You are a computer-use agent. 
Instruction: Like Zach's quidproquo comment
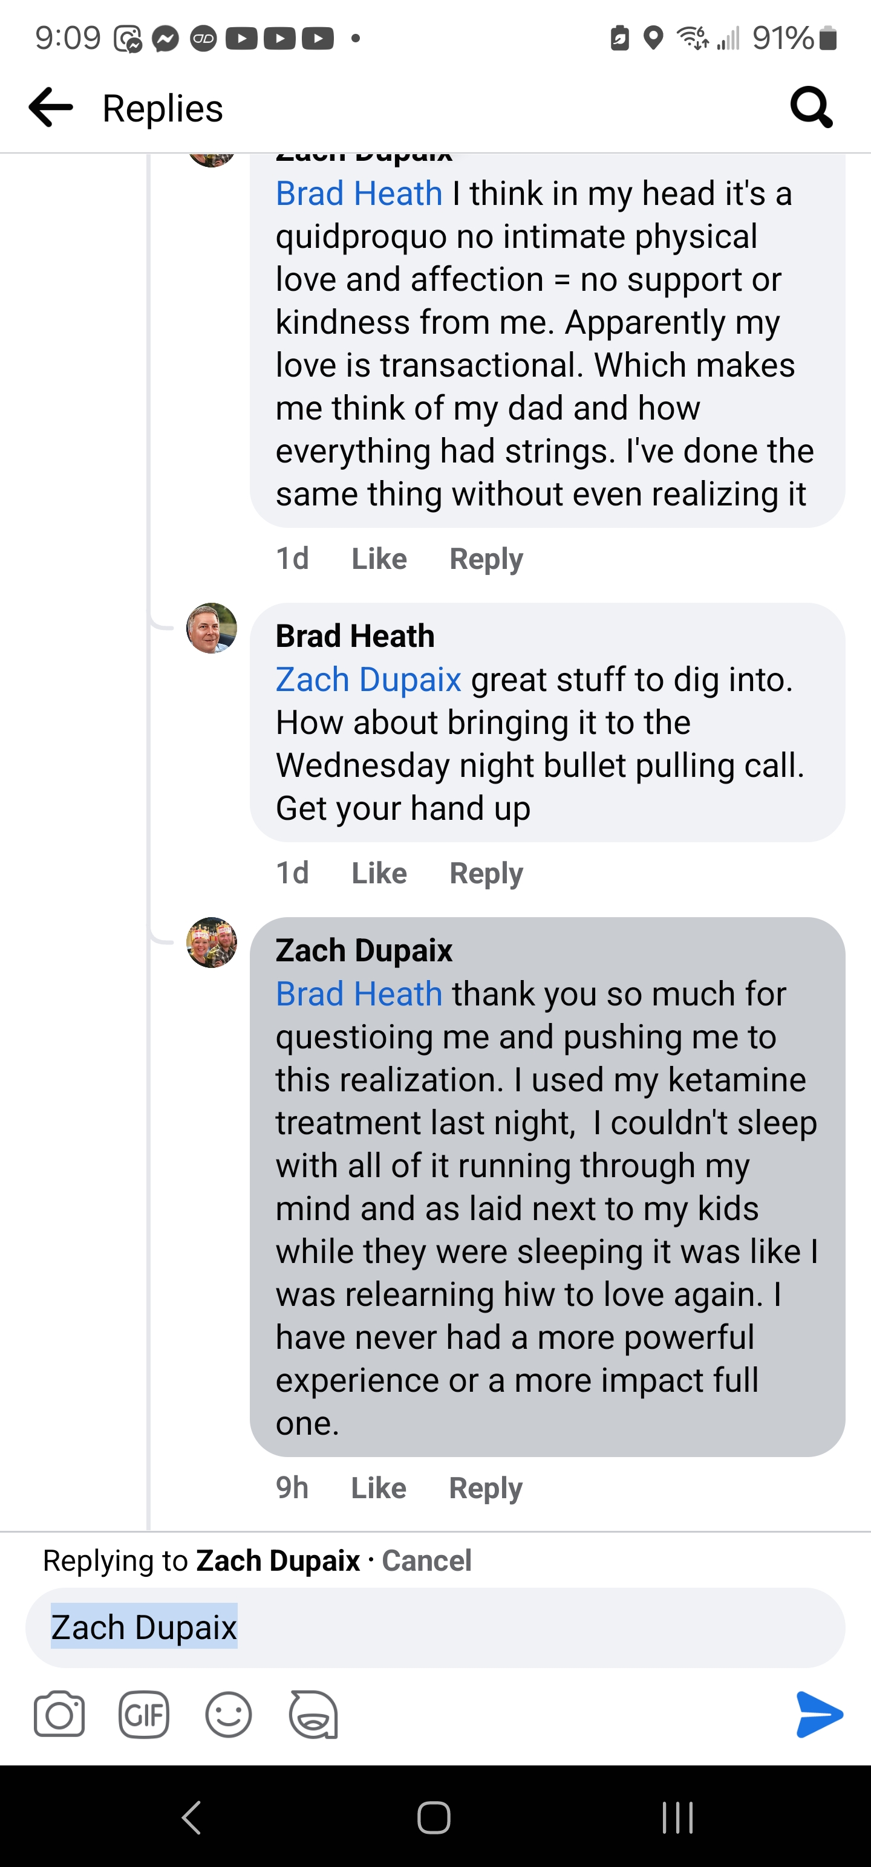click(379, 559)
